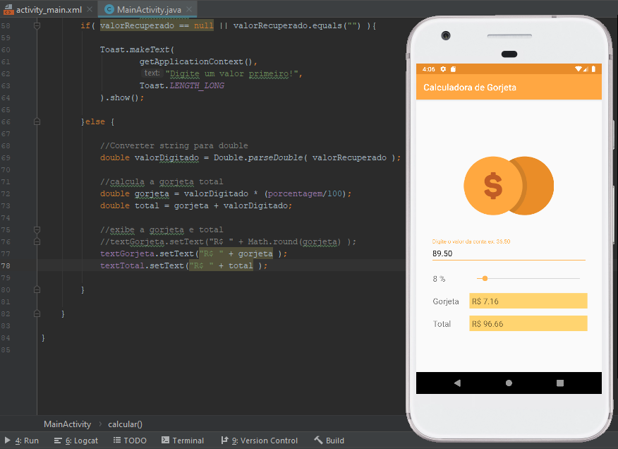Screen dimensions: 618x449
Task: Tap the emulator Recent Apps icon
Action: 559,382
